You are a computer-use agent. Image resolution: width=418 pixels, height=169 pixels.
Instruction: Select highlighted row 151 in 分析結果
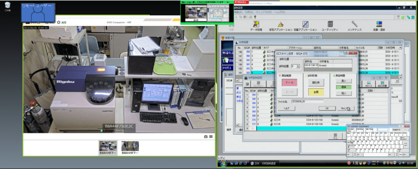point(316,72)
